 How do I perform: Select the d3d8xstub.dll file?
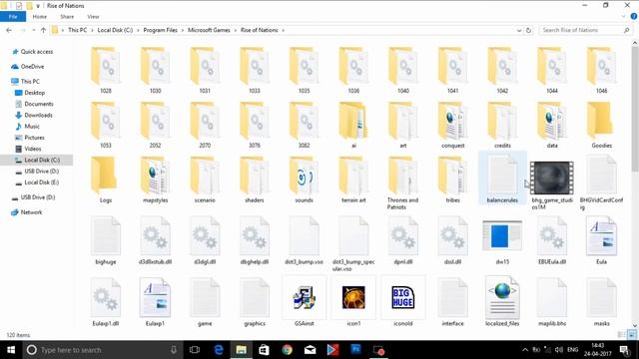tap(156, 240)
